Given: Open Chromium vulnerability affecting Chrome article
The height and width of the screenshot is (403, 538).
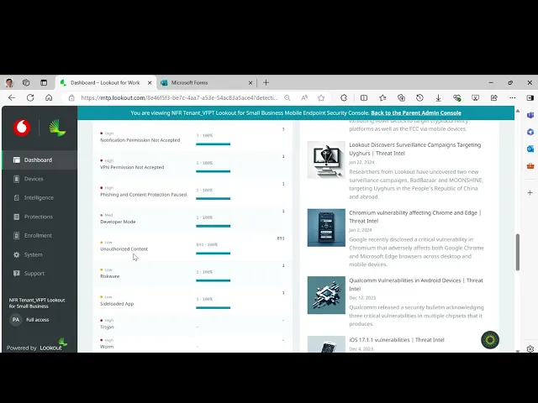Looking at the screenshot, I should pos(415,217).
